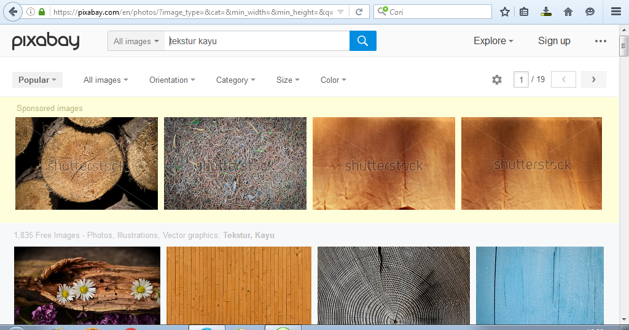Go to browser home page icon
Screen dimensions: 629x330
[x=568, y=12]
